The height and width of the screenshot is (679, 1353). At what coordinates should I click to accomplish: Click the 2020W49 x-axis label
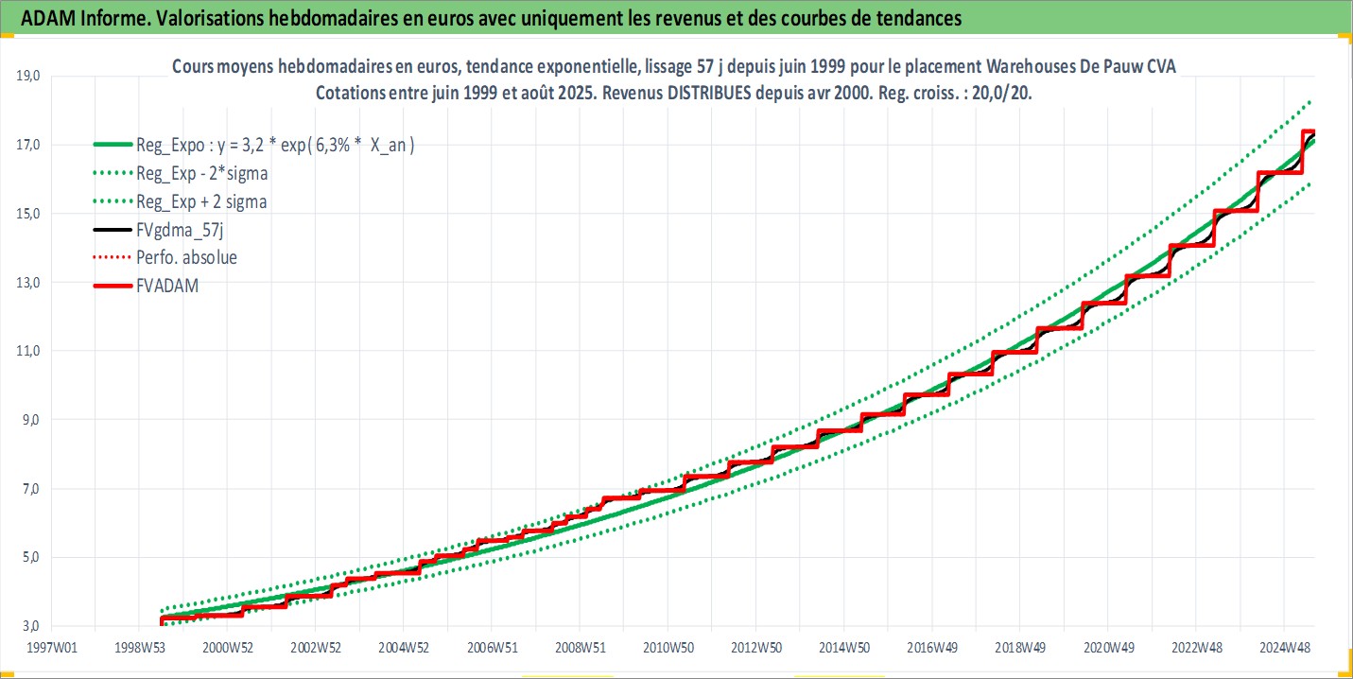tap(1107, 648)
